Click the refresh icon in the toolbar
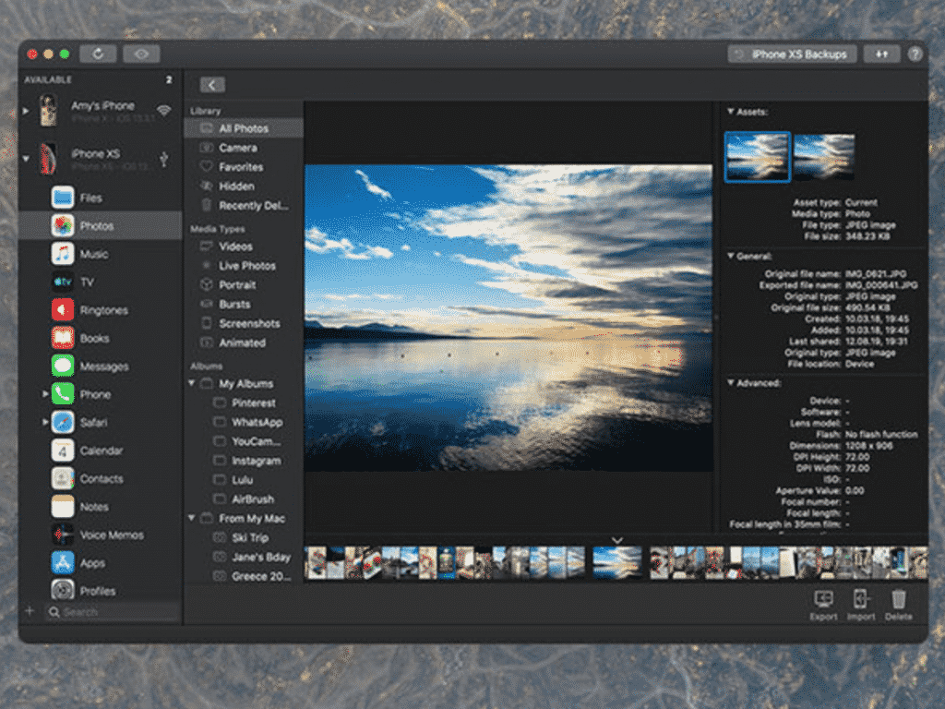This screenshot has width=945, height=709. 99,53
